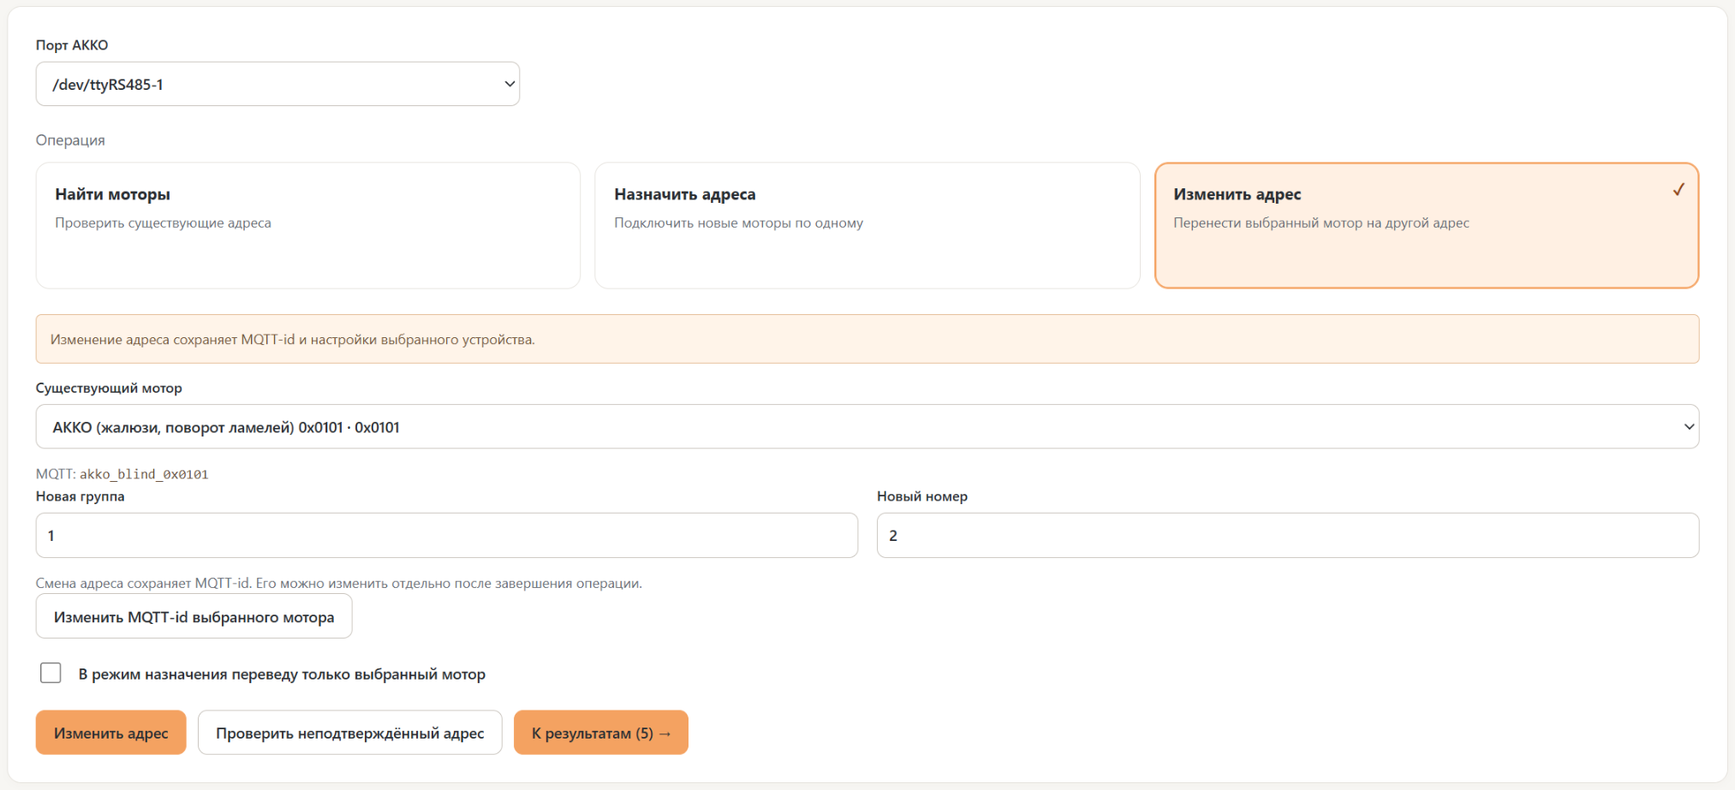Viewport: 1735px width, 790px height.
Task: Click the checkmark on Изменить адрес card
Action: coord(1678,190)
